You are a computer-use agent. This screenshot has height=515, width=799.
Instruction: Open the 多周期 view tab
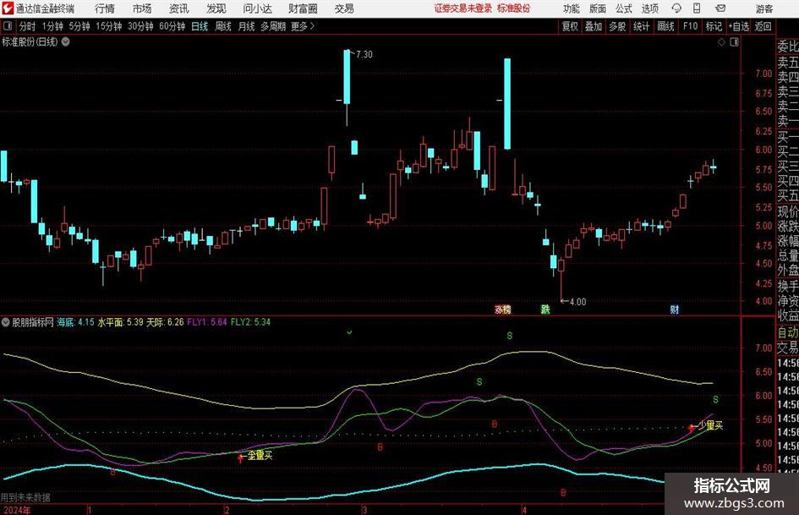[x=273, y=26]
